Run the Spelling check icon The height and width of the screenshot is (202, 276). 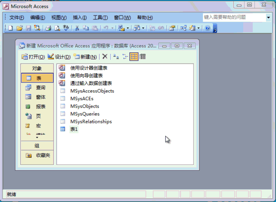66,28
